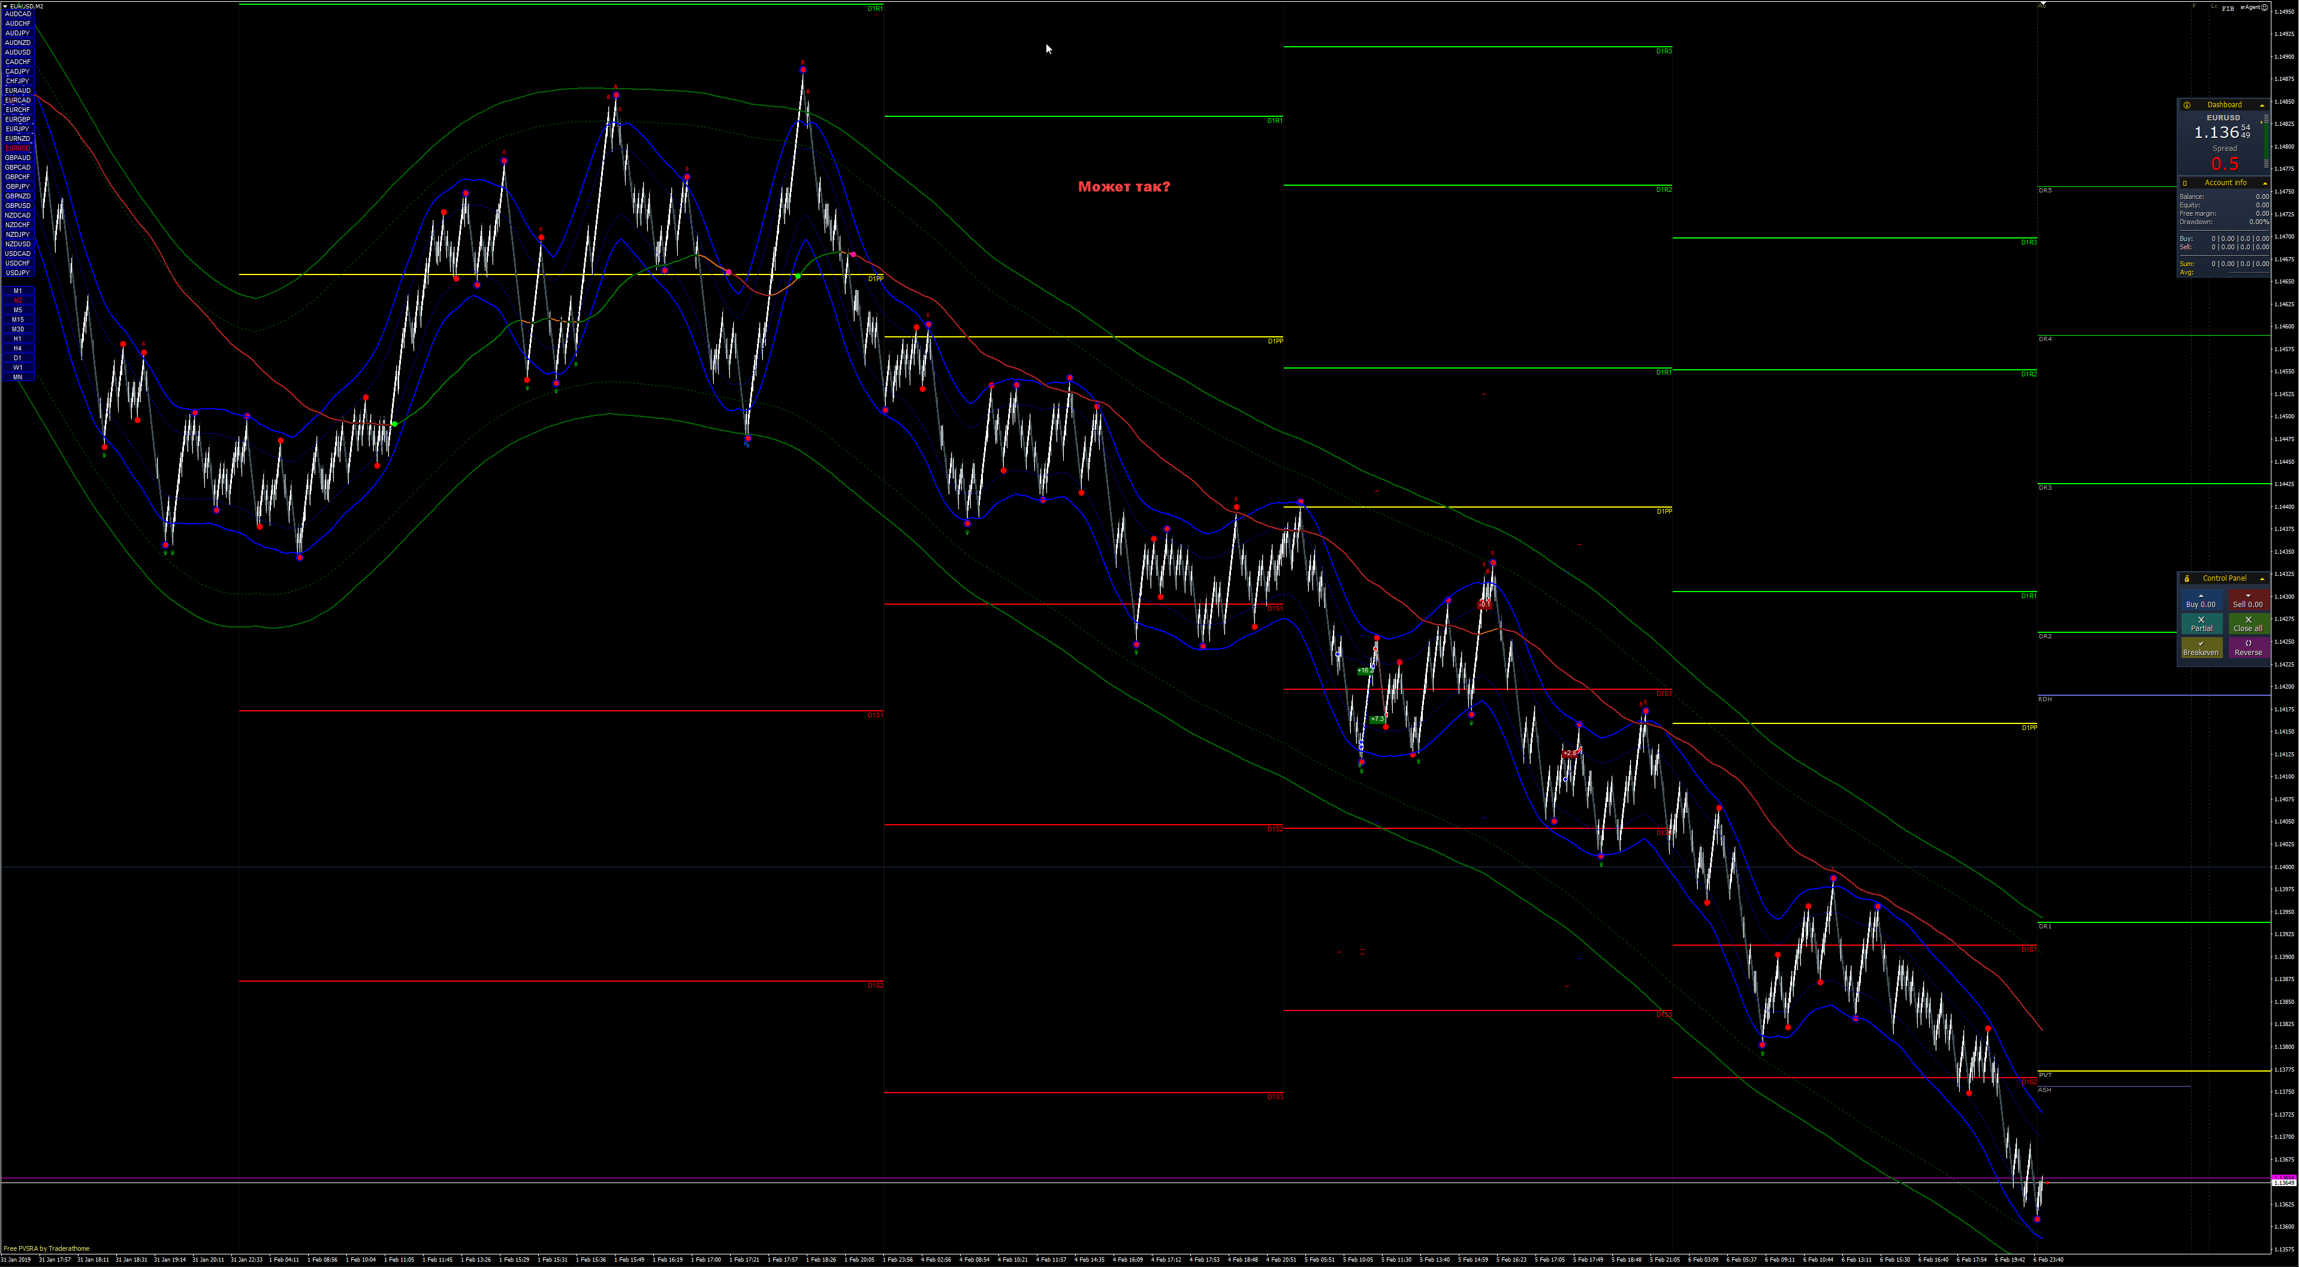The image size is (2299, 1267).
Task: Switch chart symbol to EURCAD
Action: pyautogui.click(x=18, y=100)
